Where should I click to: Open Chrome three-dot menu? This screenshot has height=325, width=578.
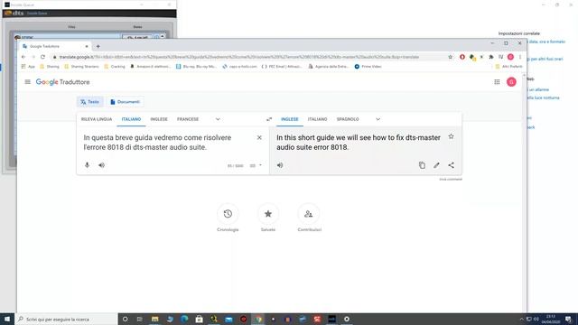(520, 57)
